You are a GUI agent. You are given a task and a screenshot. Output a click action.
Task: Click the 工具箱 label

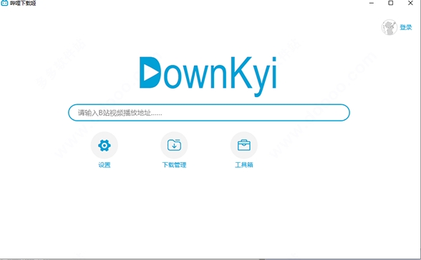click(243, 165)
